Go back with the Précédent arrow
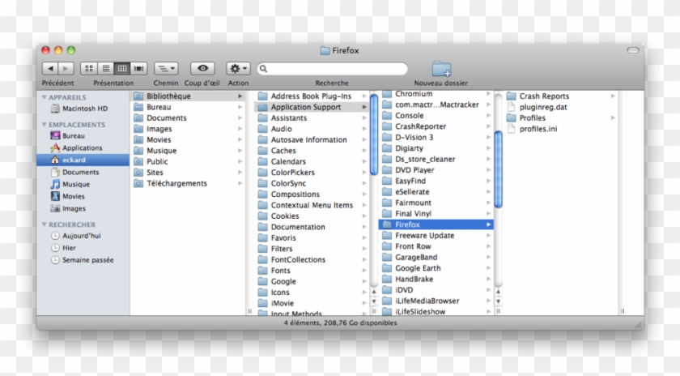680x376 pixels. click(50, 69)
